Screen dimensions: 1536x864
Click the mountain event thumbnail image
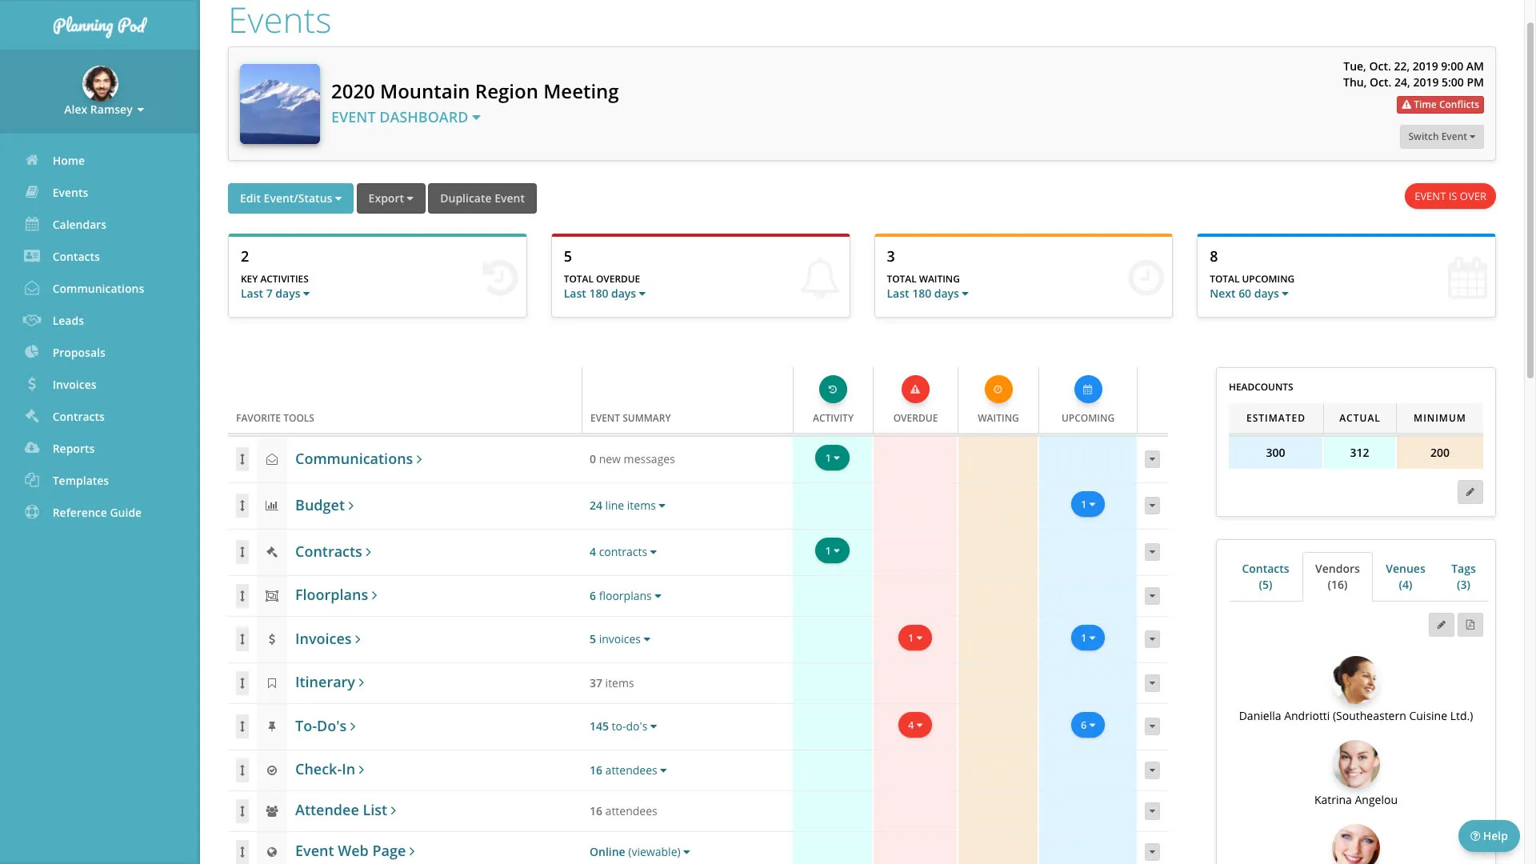[x=280, y=104]
